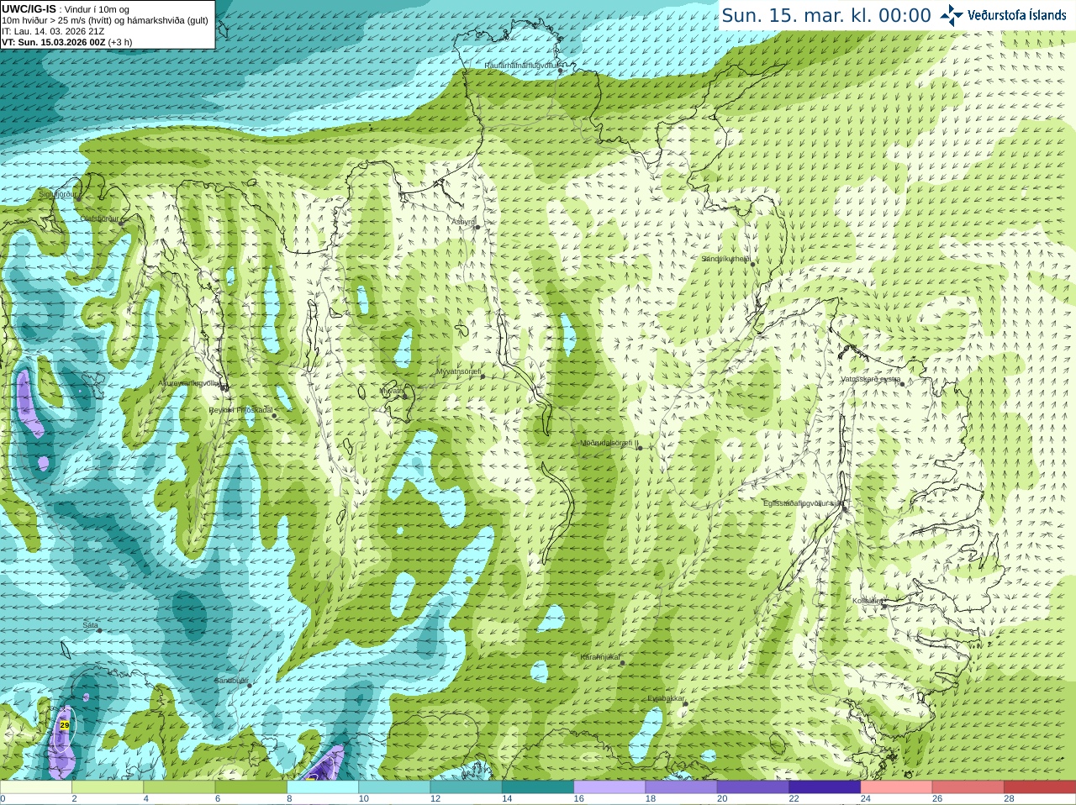Click the legend scale number 8
This screenshot has width=1076, height=805.
point(290,799)
